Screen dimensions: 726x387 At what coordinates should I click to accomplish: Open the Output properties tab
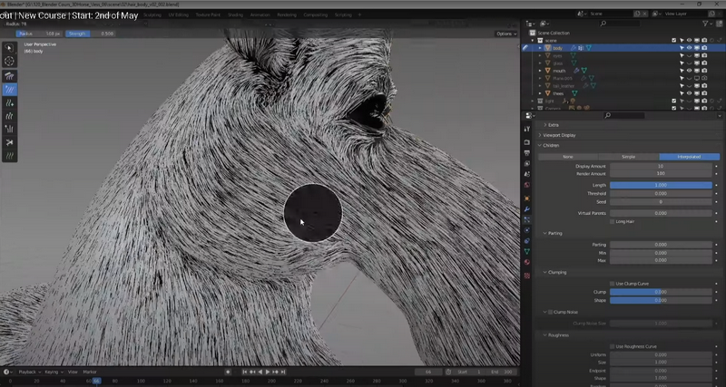click(x=527, y=152)
